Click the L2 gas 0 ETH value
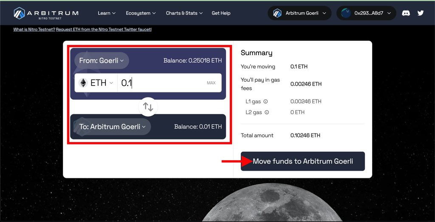This screenshot has width=435, height=222. point(297,112)
